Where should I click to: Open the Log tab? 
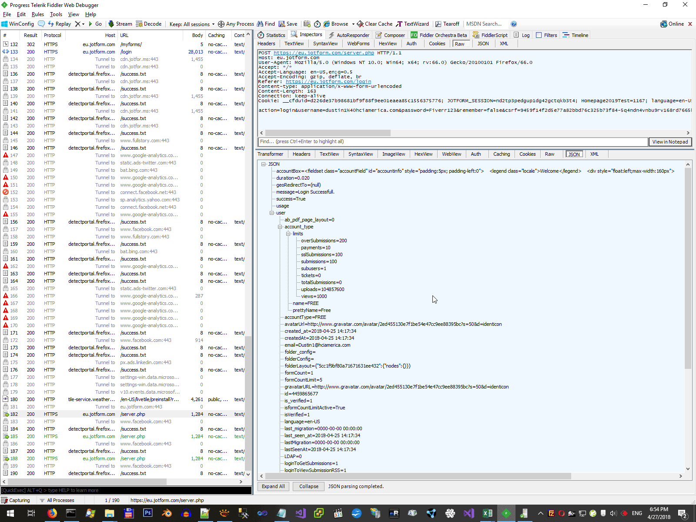point(522,35)
